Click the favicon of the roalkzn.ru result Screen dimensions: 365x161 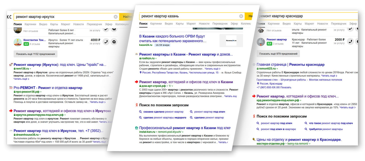point(136,54)
